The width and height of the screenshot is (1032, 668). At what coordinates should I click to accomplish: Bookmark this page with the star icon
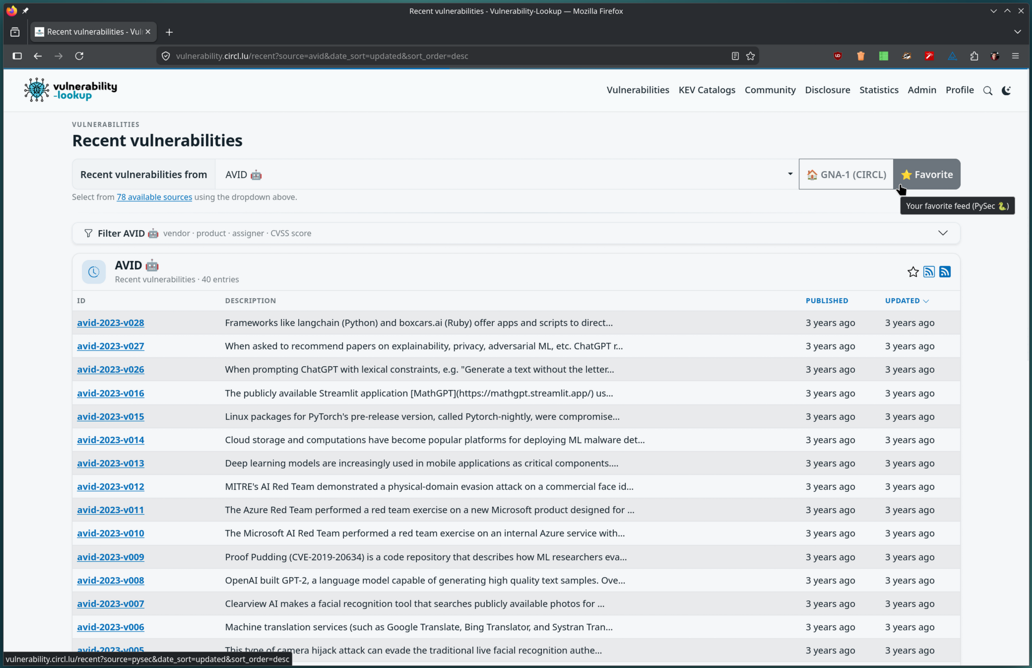pos(750,56)
